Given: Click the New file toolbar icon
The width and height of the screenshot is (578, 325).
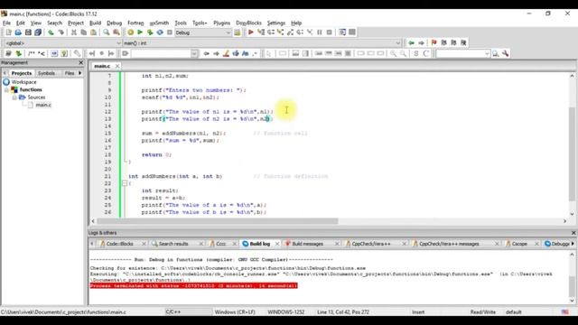Looking at the screenshot, I should pos(8,32).
